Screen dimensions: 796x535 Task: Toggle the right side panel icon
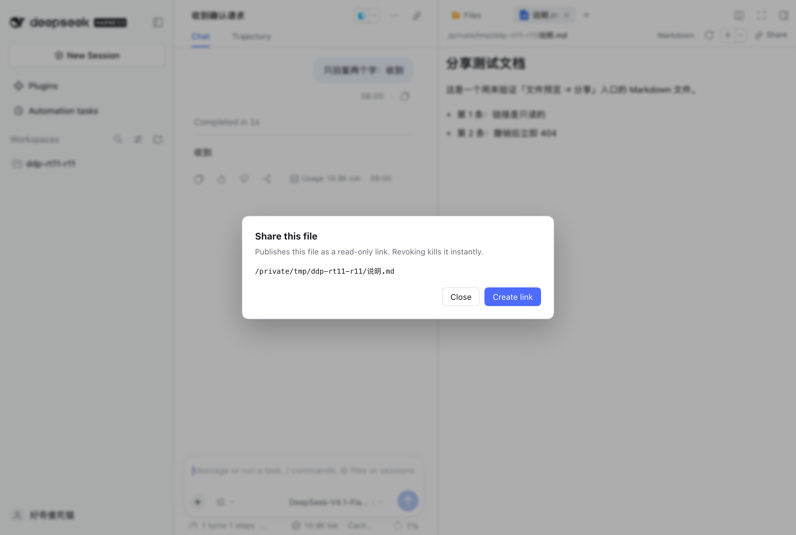click(x=783, y=15)
